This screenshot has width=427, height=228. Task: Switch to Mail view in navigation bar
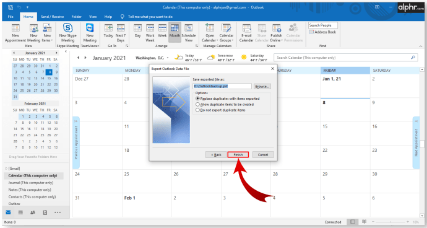(x=8, y=212)
